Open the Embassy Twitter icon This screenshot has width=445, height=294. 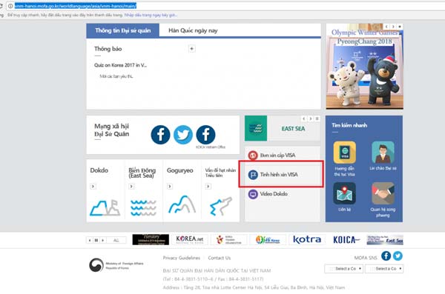(x=183, y=135)
